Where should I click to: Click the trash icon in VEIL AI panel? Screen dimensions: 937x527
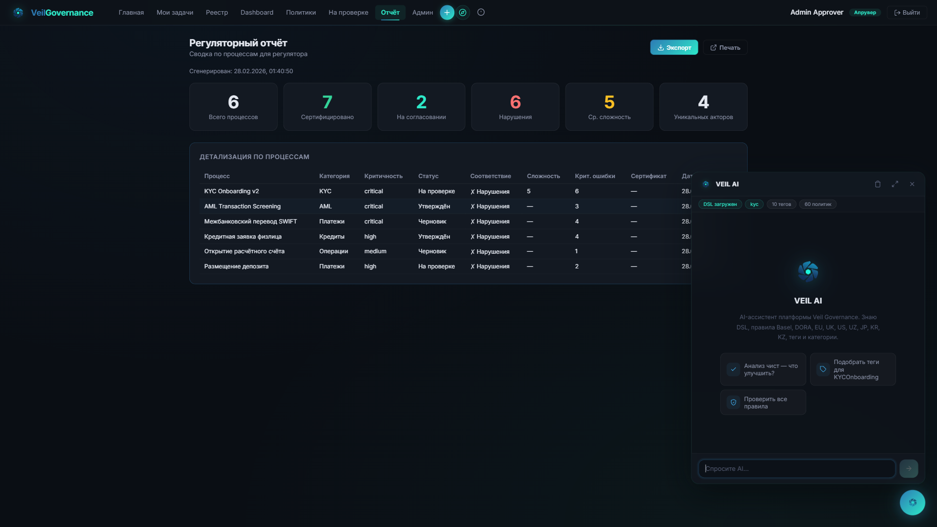coord(877,184)
